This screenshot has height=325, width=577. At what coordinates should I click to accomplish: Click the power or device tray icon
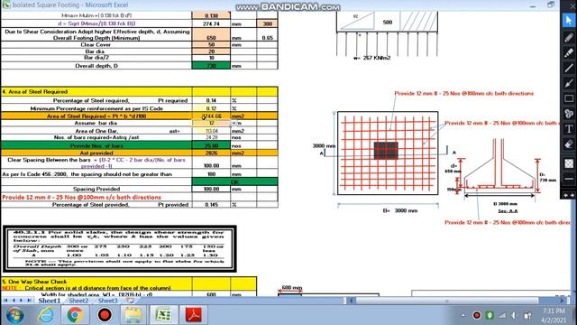[x=527, y=315]
